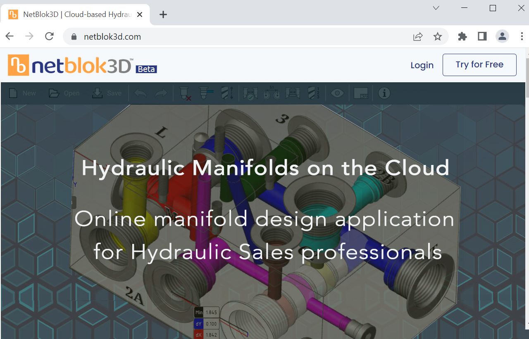Select the drill depth tool with vertical arrow
The width and height of the screenshot is (529, 339).
pos(228,93)
